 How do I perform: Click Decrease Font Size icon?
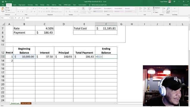[36, 9]
